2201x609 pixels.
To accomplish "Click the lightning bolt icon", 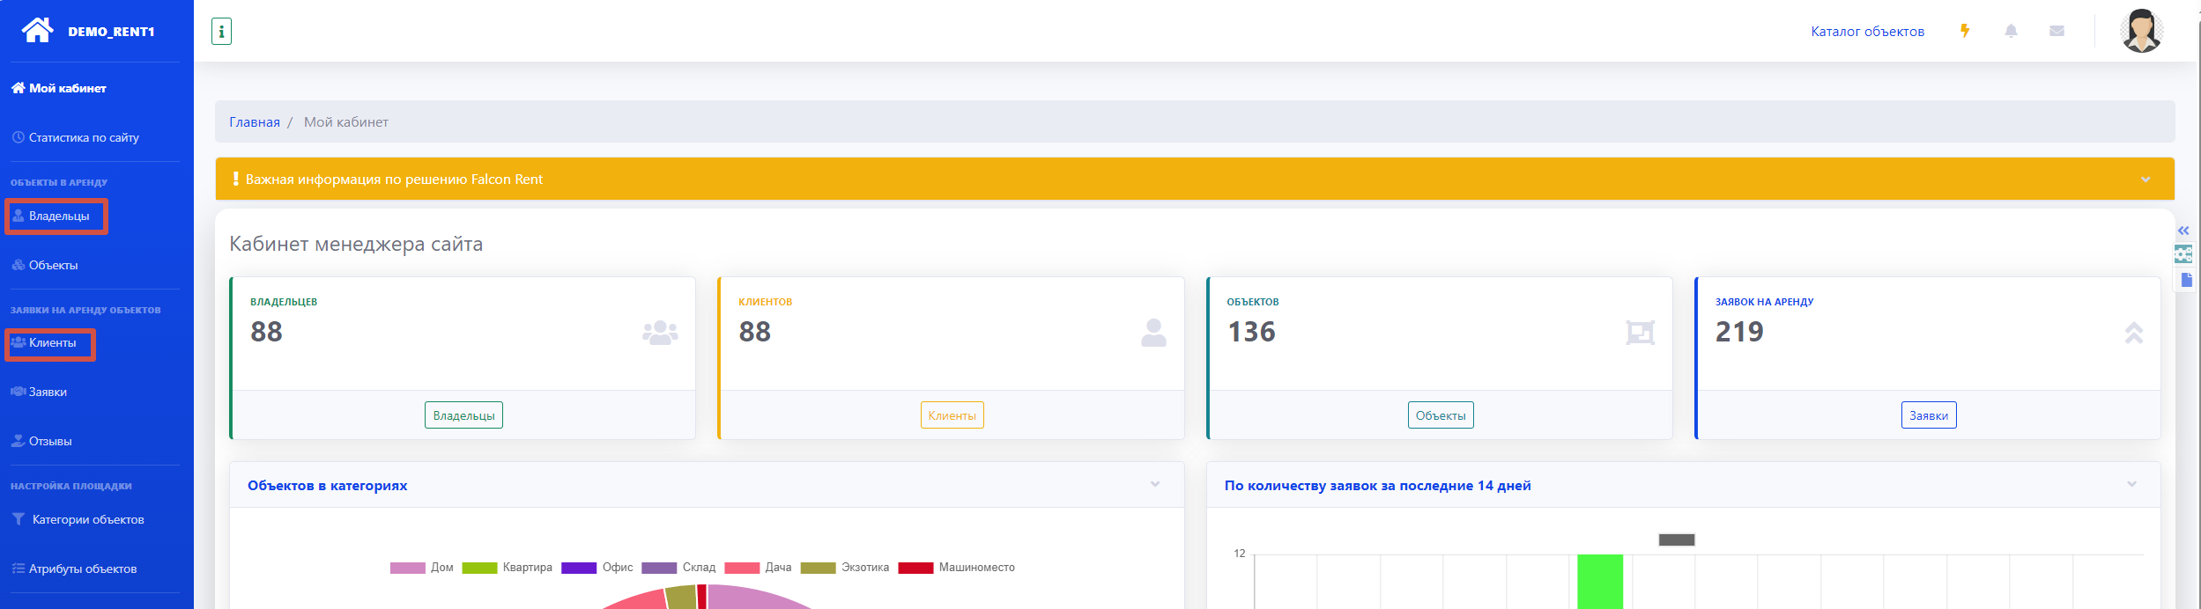I will (1965, 31).
